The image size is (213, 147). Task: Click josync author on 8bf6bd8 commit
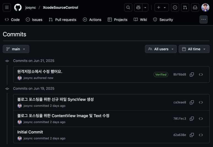tap(28, 78)
